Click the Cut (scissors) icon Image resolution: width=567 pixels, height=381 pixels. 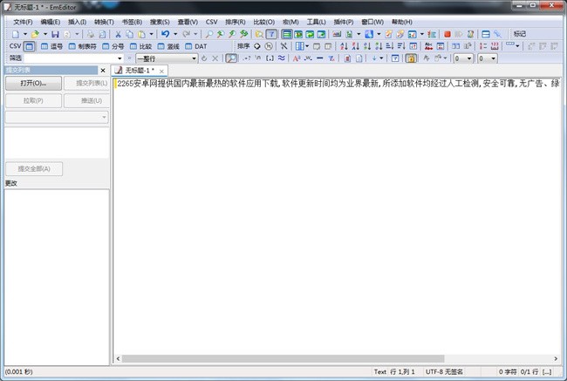pyautogui.click(x=118, y=34)
